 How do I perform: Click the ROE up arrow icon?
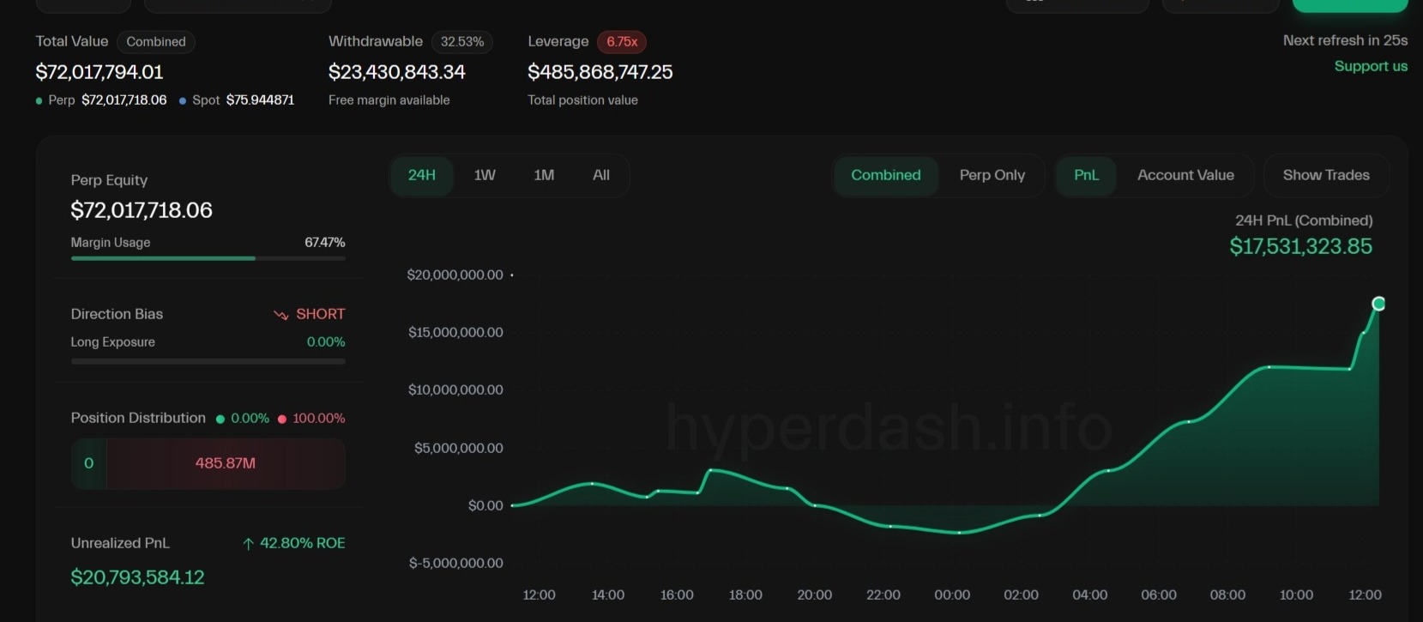[248, 544]
